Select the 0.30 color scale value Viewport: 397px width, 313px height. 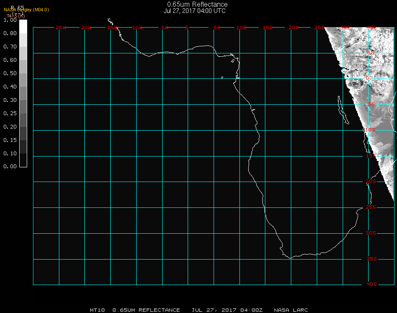pos(10,101)
